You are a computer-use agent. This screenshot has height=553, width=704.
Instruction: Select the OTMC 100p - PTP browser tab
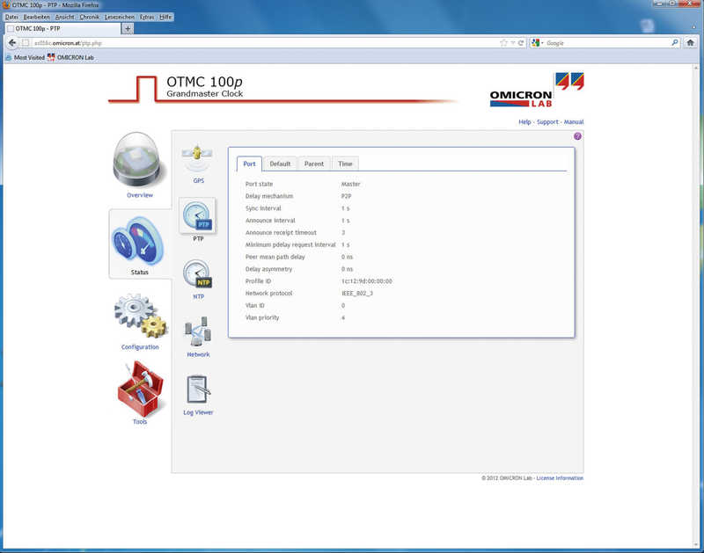(62, 29)
